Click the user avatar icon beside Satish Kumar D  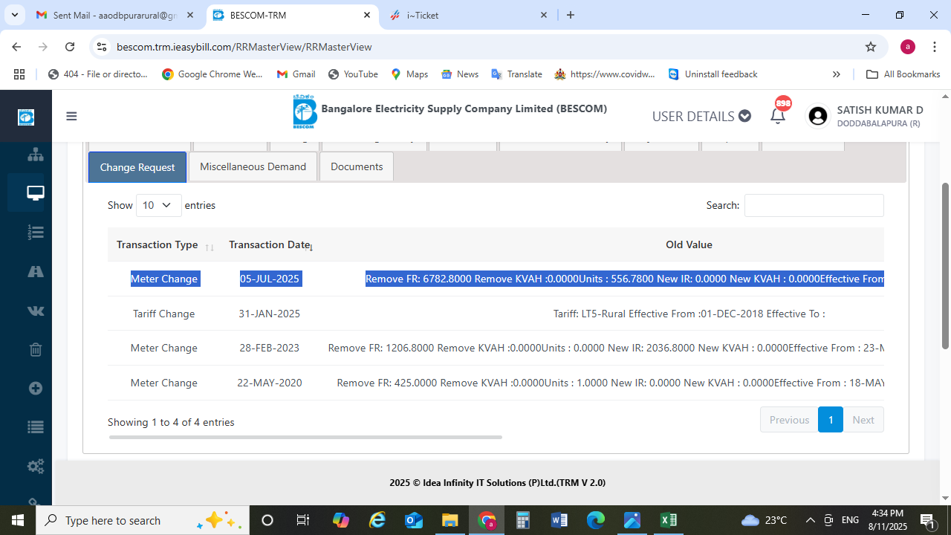(x=818, y=116)
